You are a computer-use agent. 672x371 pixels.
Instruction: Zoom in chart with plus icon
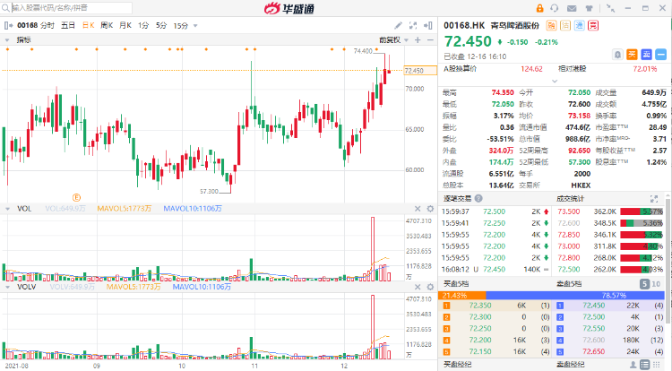(418, 39)
